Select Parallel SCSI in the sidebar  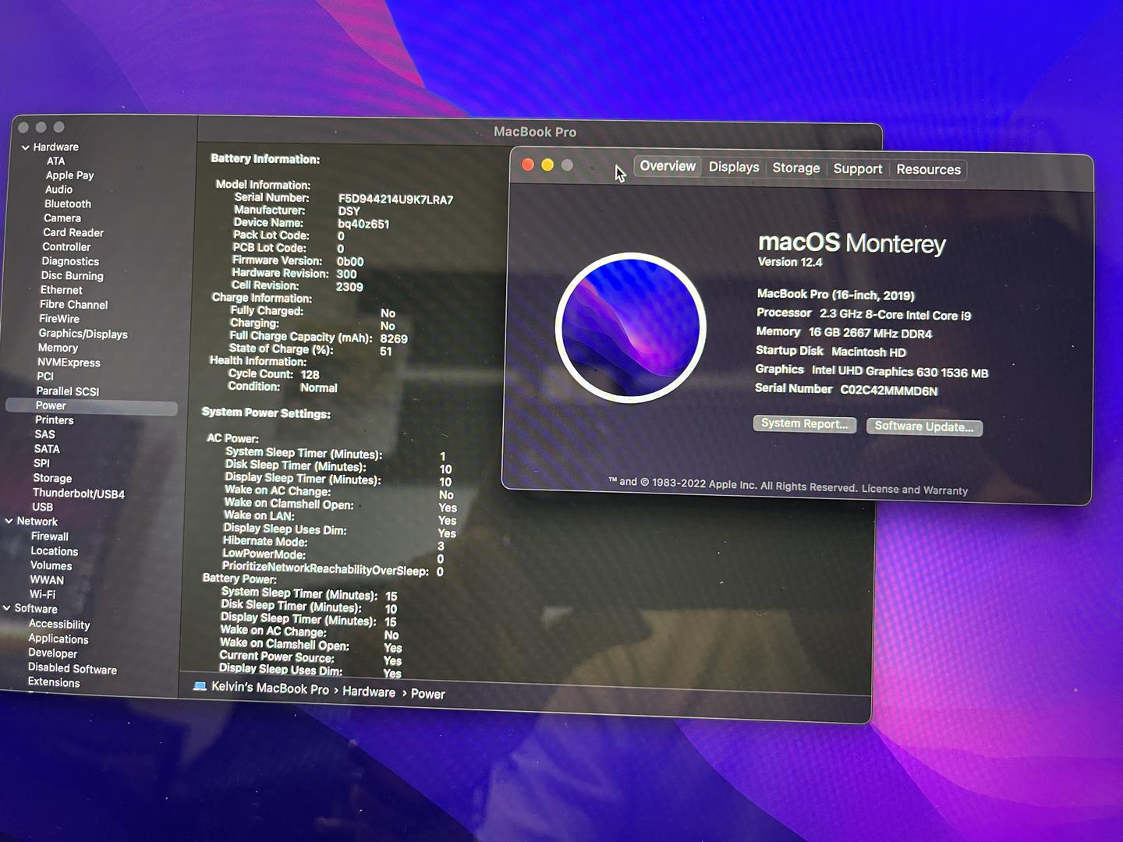pos(67,391)
